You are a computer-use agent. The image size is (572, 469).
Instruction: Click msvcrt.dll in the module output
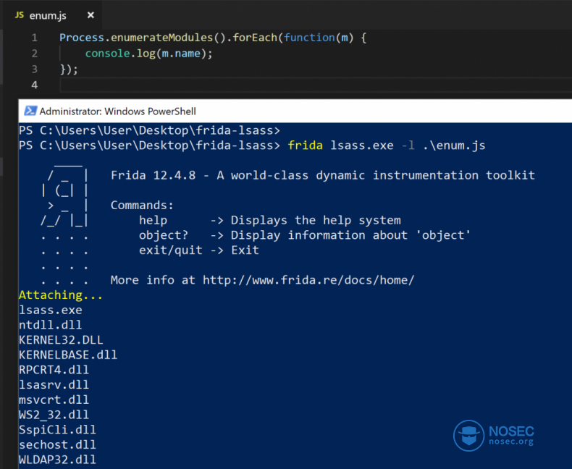click(54, 400)
